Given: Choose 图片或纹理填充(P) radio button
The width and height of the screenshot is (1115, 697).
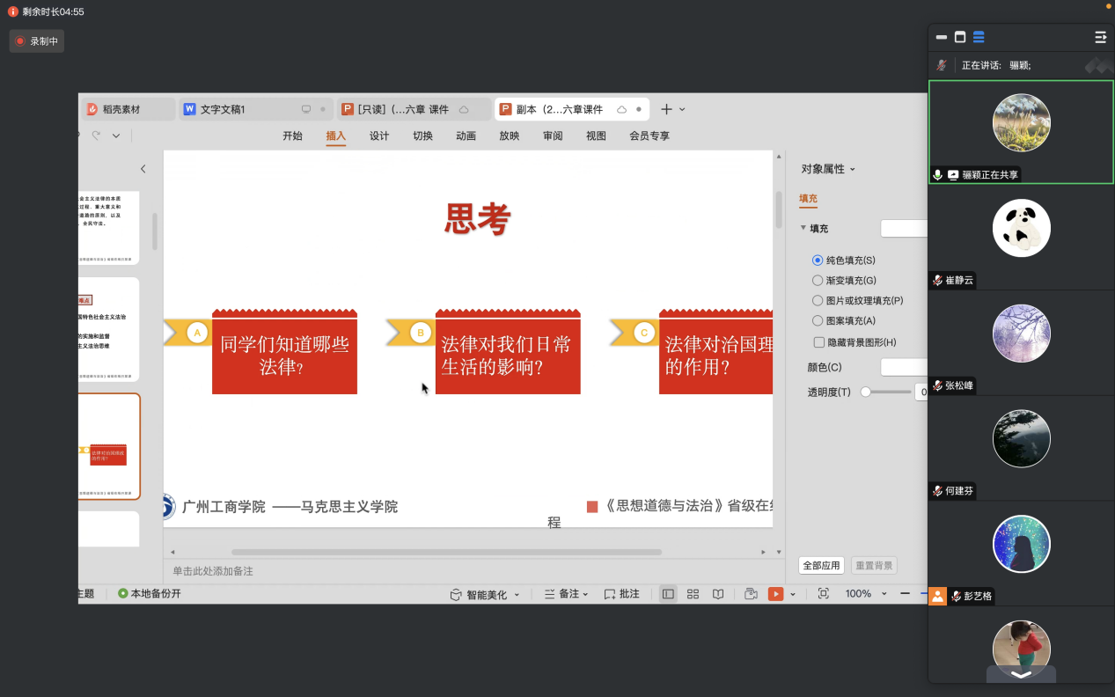Looking at the screenshot, I should coord(818,301).
